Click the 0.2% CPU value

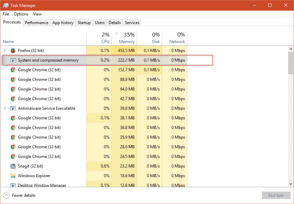tap(105, 60)
